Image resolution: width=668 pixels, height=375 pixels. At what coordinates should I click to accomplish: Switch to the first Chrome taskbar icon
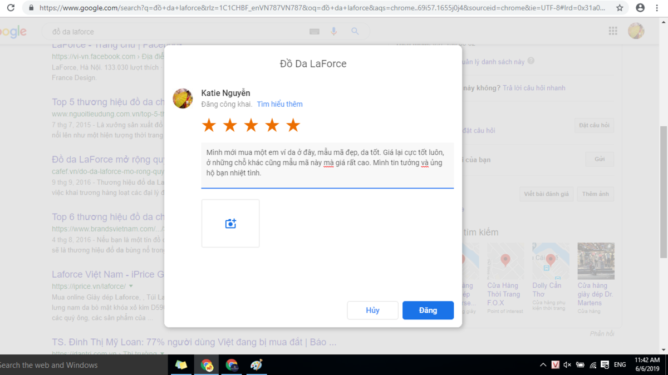(x=207, y=365)
